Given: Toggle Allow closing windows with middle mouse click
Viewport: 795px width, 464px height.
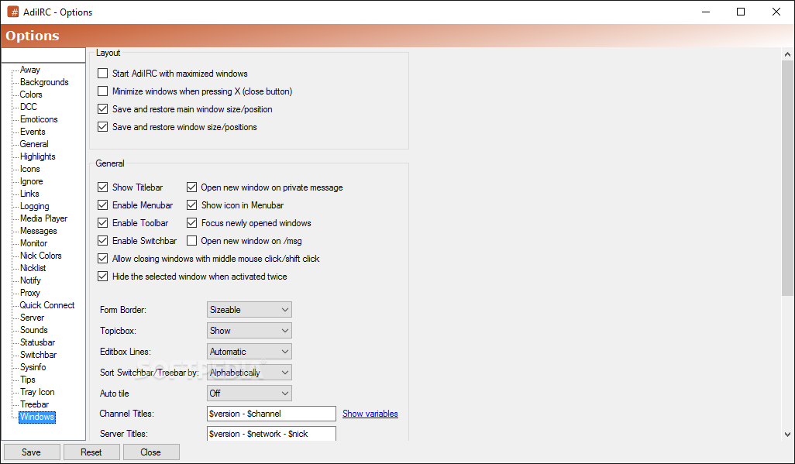Looking at the screenshot, I should pyautogui.click(x=103, y=259).
